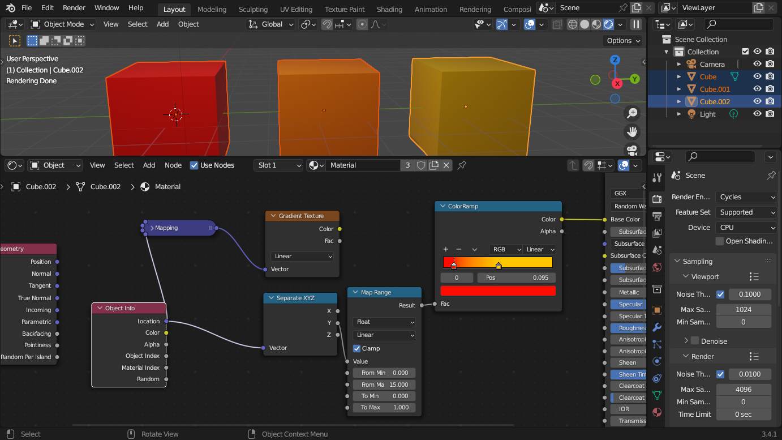
Task: Disable Camera in renders
Action: (x=770, y=64)
